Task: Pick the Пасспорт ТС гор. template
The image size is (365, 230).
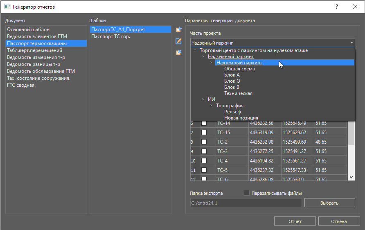Action: pyautogui.click(x=110, y=36)
